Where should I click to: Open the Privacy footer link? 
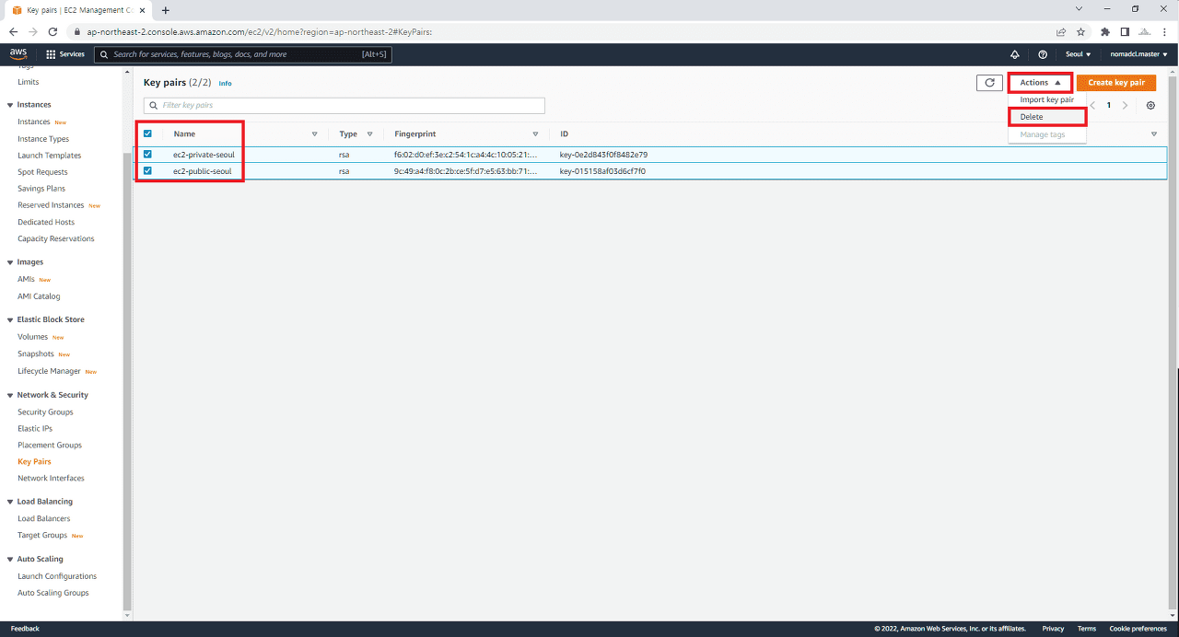(x=1053, y=629)
